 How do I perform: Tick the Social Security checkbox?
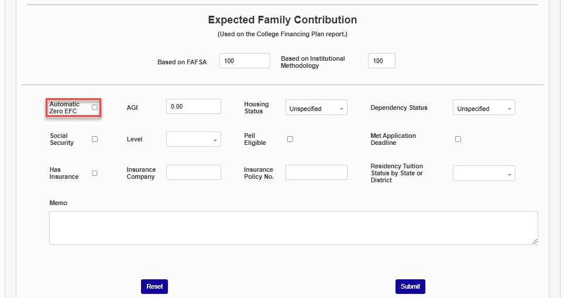click(x=95, y=139)
